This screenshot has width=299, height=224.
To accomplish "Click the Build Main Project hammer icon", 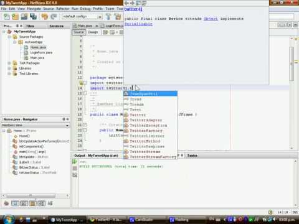I will pos(108,17).
